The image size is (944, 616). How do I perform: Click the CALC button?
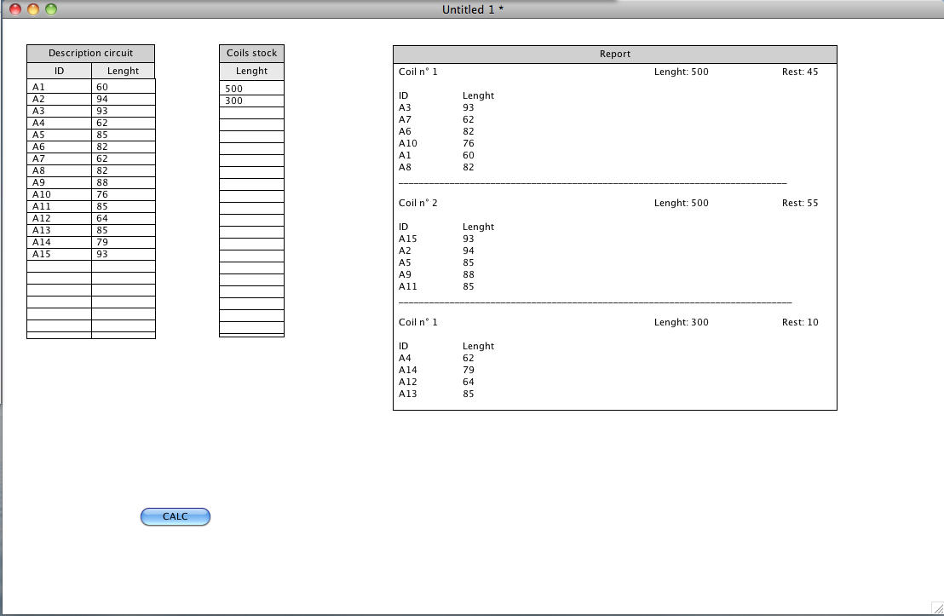tap(175, 516)
